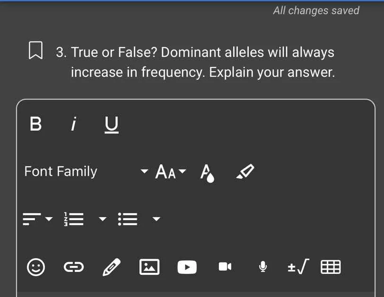
Task: Apply a bulleted list
Action: pos(128,219)
